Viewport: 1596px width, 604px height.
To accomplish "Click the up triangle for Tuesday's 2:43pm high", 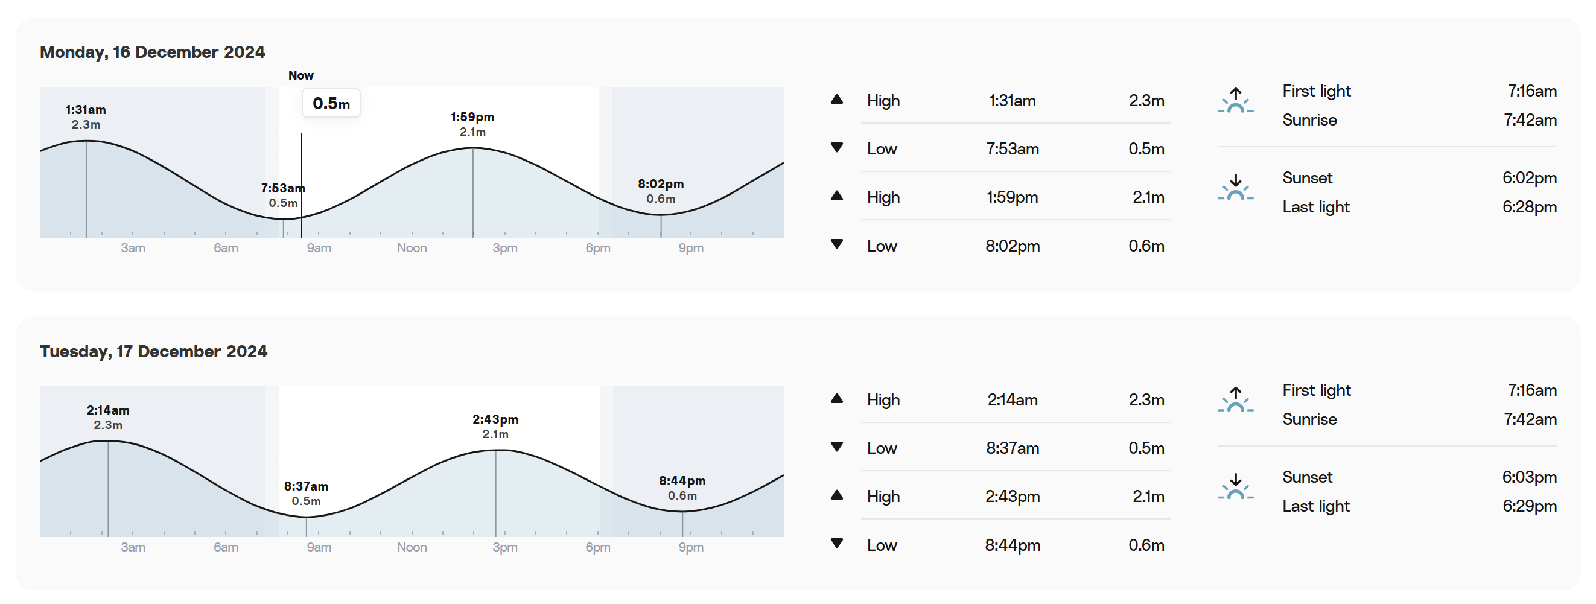I will click(x=836, y=495).
